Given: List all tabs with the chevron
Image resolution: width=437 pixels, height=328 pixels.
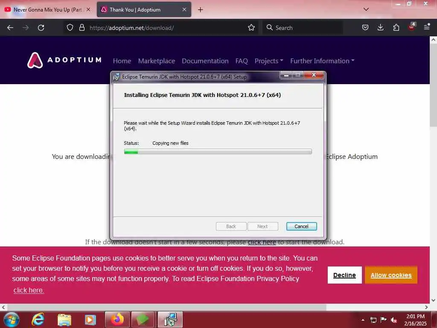Looking at the screenshot, I should pos(366,9).
